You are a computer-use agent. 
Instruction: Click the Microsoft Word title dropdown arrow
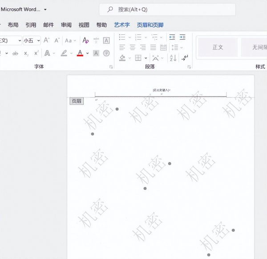(x=45, y=9)
